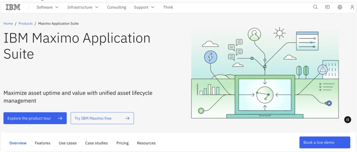Viewport: 357px width, 152px height.
Task: Click the Maximize asset uptime tagline text
Action: coord(78,97)
